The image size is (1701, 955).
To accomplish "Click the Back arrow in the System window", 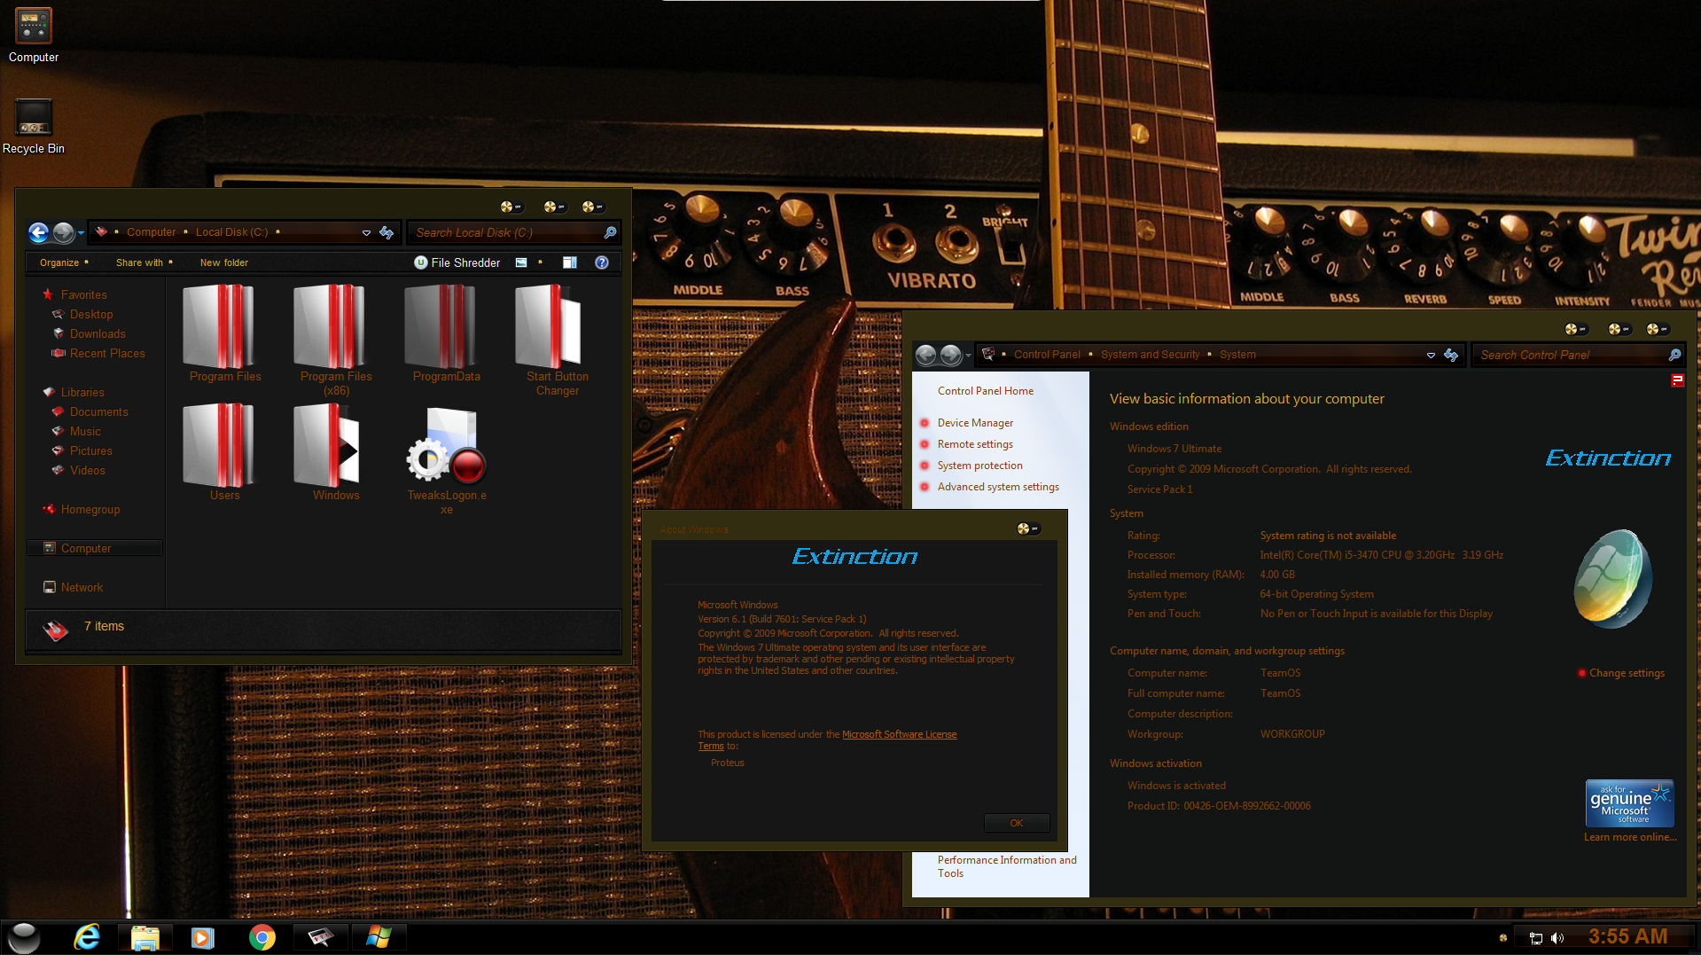I will (x=925, y=355).
